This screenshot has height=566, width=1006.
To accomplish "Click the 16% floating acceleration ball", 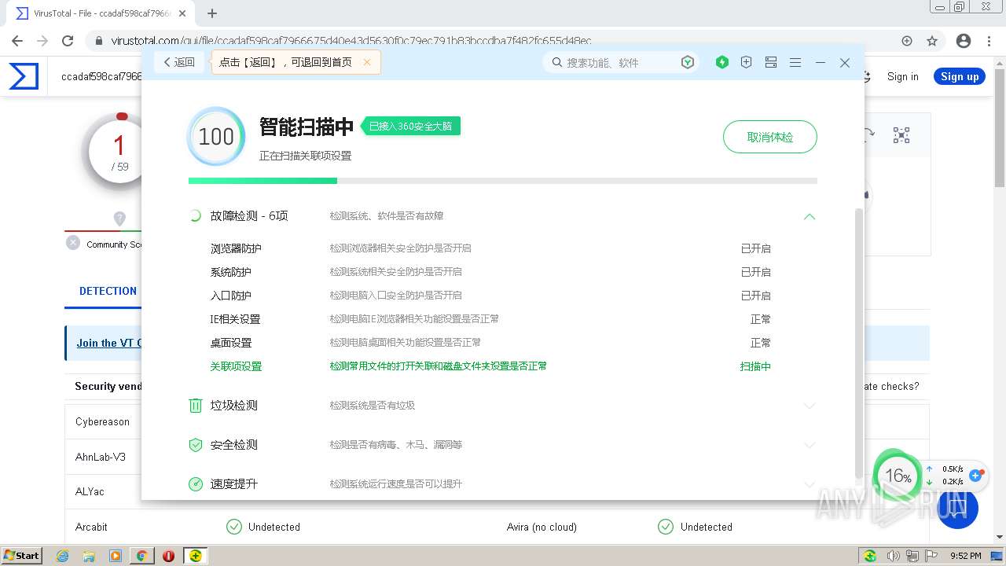I will pos(898,476).
